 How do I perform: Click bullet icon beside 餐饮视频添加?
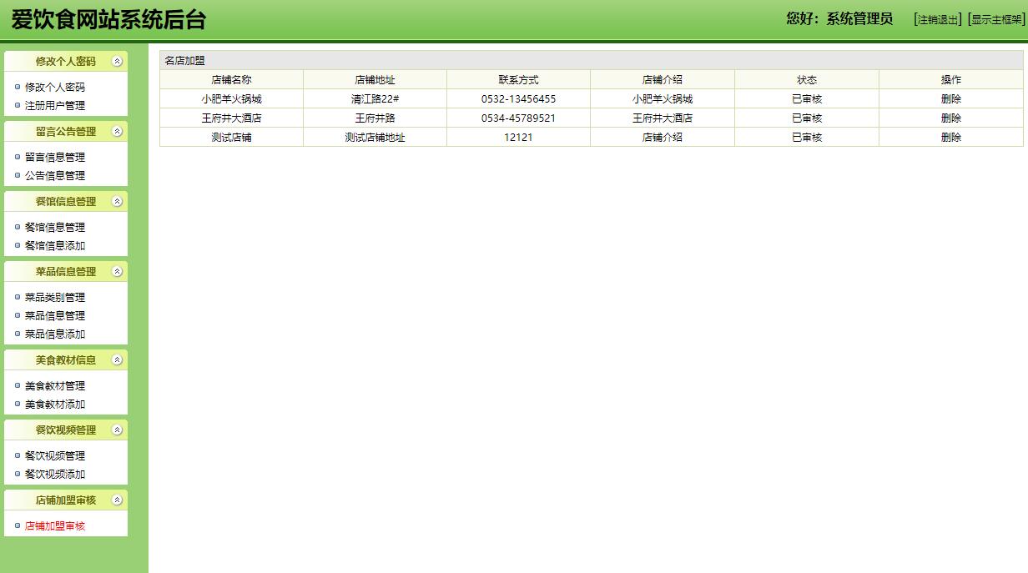pyautogui.click(x=18, y=474)
